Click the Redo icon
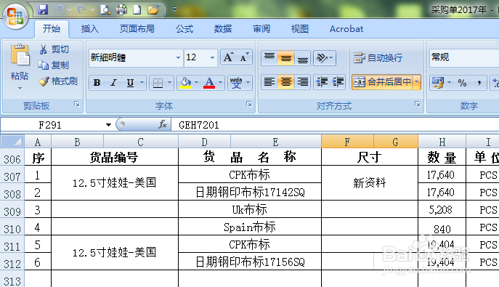499x287 pixels. (x=82, y=9)
